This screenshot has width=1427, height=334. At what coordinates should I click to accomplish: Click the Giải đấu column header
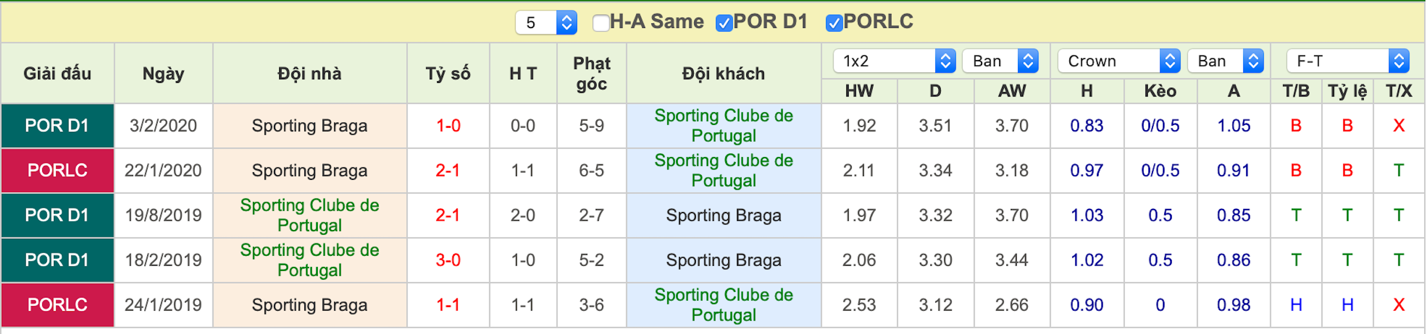pyautogui.click(x=57, y=74)
